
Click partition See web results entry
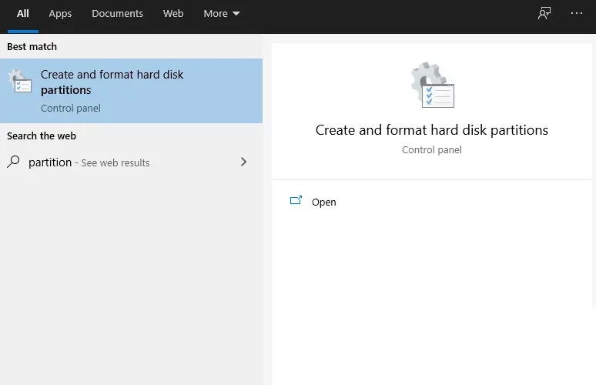click(131, 162)
